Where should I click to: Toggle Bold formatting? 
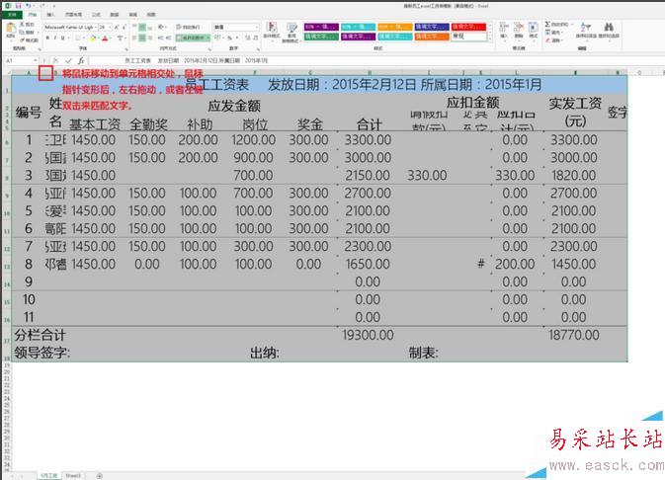48,39
